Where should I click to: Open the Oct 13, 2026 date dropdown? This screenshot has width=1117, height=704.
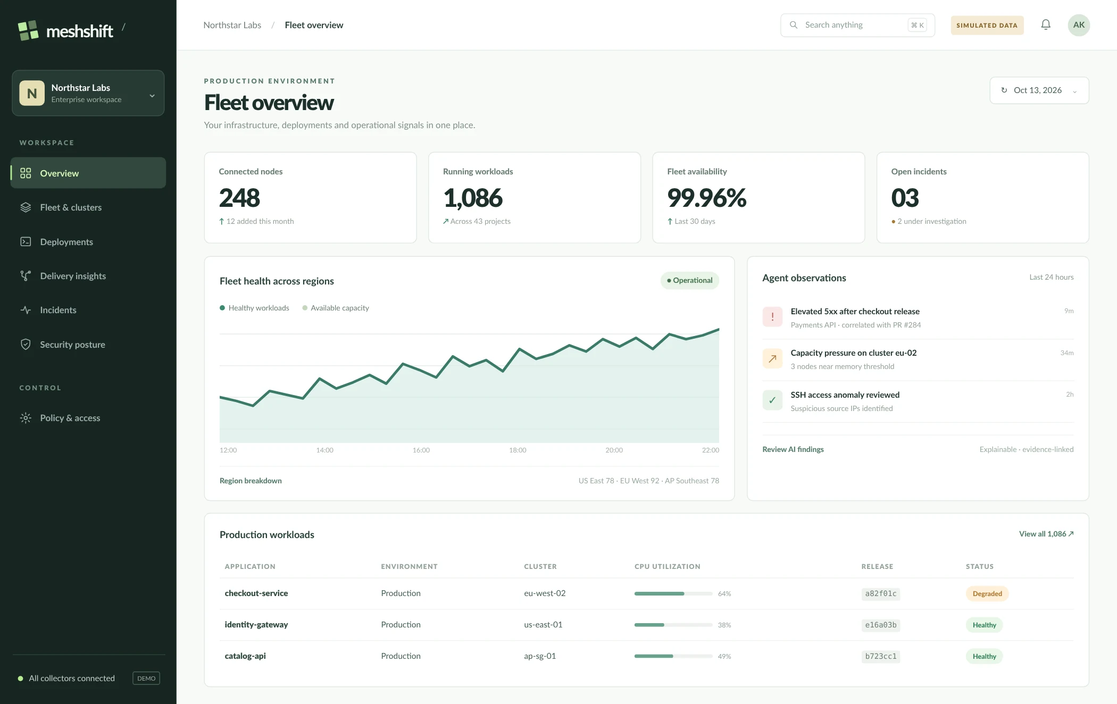(x=1039, y=90)
